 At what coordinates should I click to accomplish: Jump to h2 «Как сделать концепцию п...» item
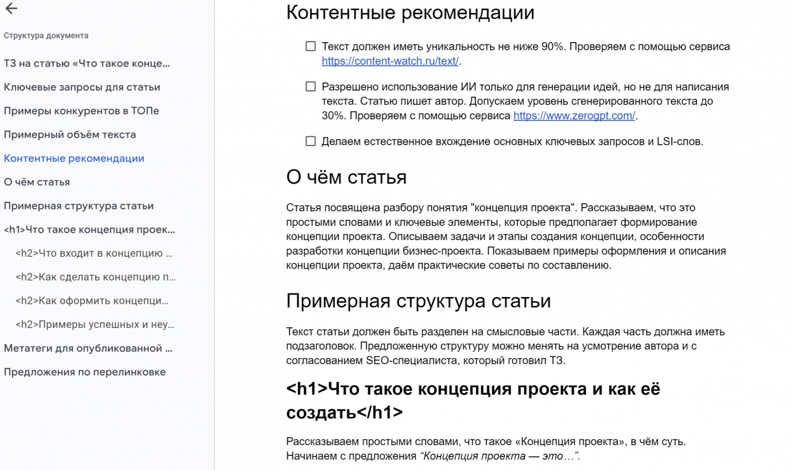tap(96, 277)
